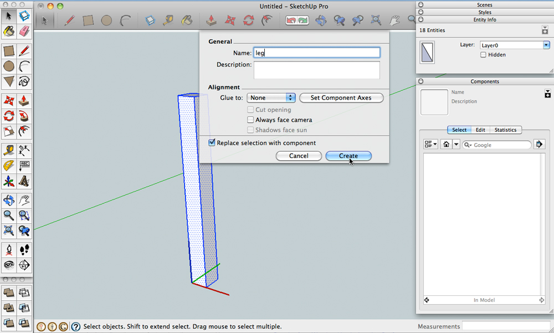Grab the Pan hand tool
The height and width of the screenshot is (333, 554).
[x=24, y=200]
